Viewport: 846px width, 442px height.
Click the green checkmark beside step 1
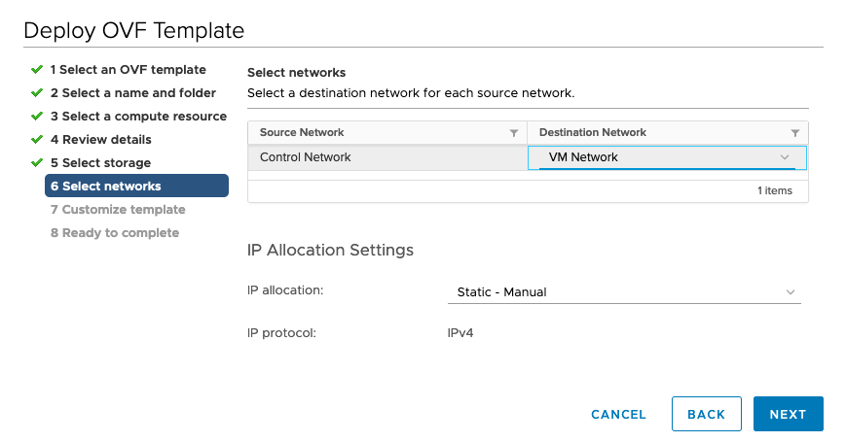tap(37, 69)
